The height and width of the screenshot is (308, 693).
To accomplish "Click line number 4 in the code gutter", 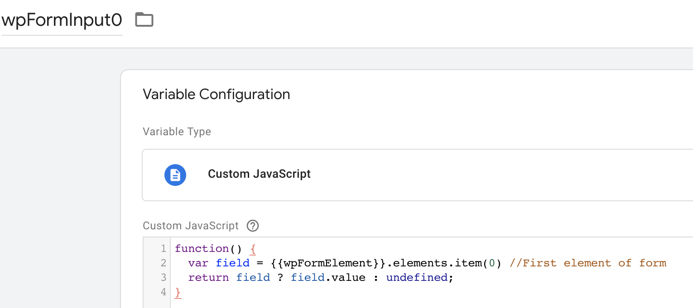I will (163, 292).
